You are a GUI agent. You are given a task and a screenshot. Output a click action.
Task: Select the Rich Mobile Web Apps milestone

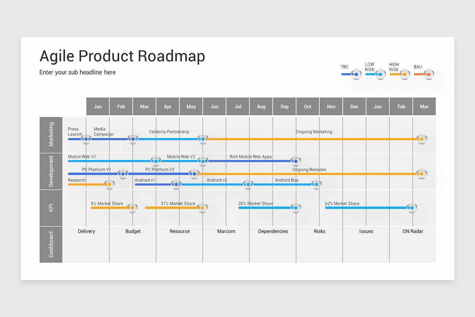point(296,161)
